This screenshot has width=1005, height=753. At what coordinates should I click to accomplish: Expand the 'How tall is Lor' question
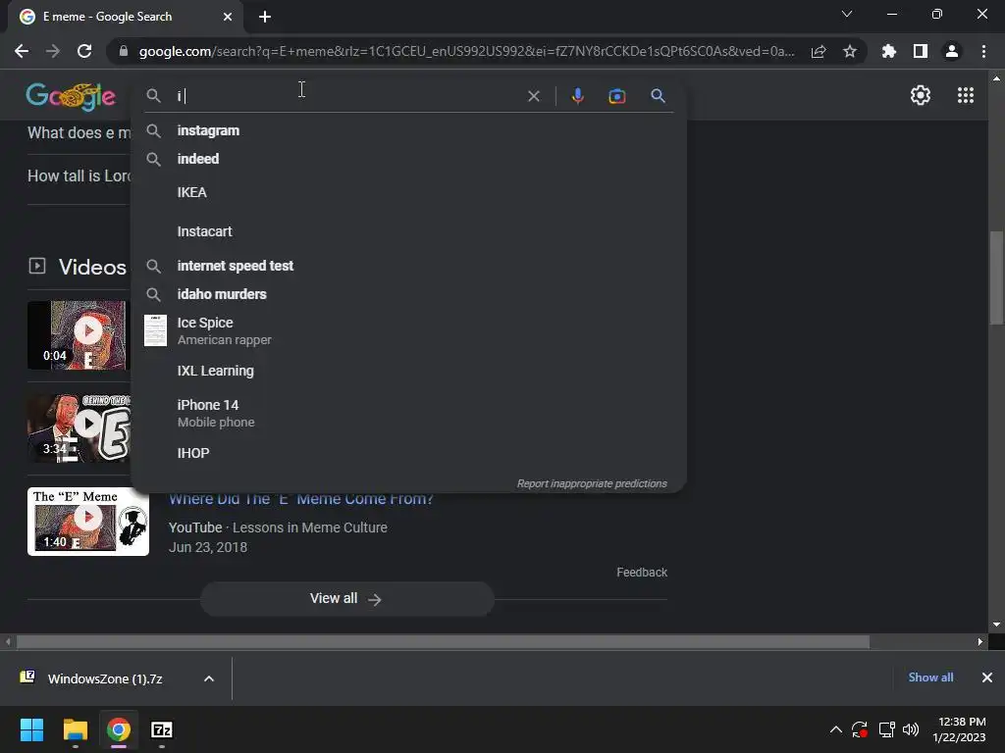(79, 176)
